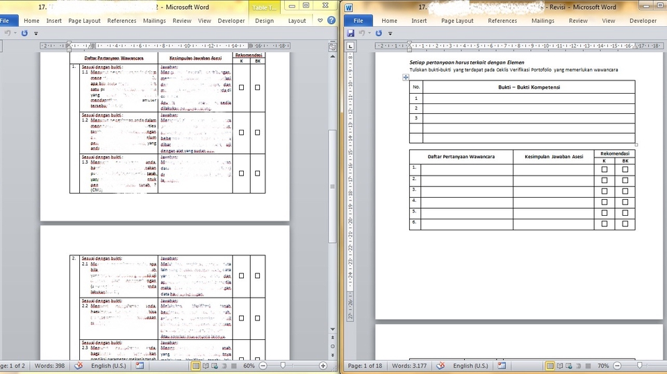Open Quick Access Toolbar dropdown in right window

click(x=390, y=33)
